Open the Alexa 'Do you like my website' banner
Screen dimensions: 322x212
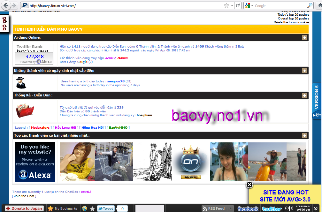tap(35, 162)
